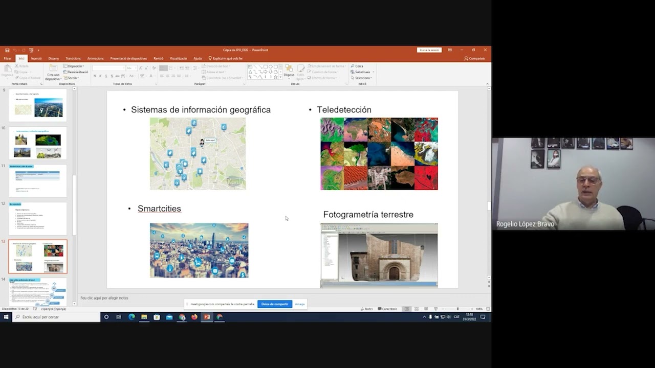This screenshot has height=368, width=655.
Task: Click the Windows search box Escriu aquí per cercar
Action: [x=56, y=317]
